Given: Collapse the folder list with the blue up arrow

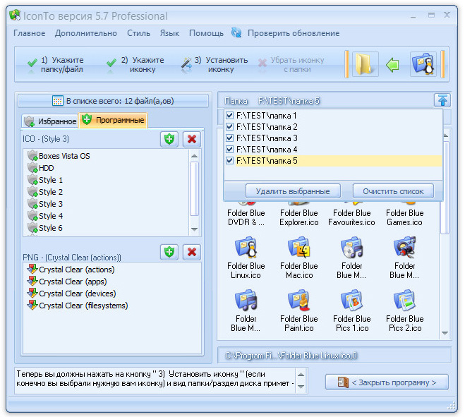Looking at the screenshot, I should click(x=442, y=101).
